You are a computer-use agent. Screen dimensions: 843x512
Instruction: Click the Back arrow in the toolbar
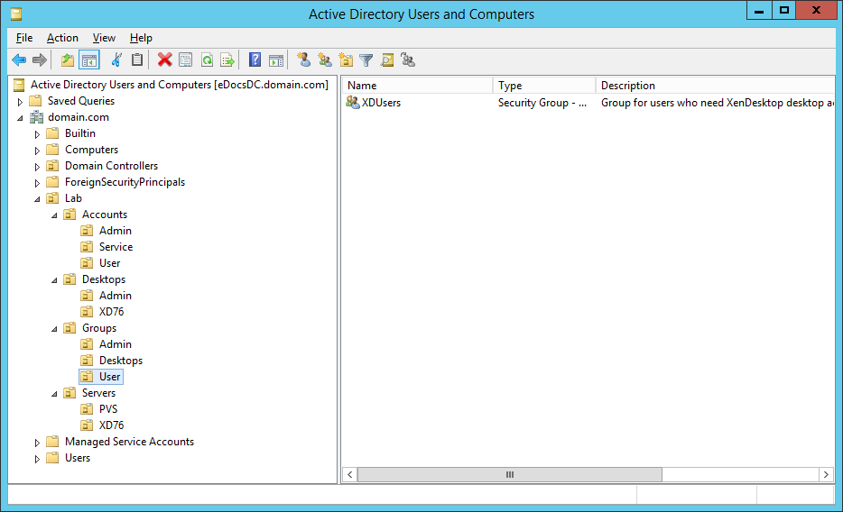point(19,60)
